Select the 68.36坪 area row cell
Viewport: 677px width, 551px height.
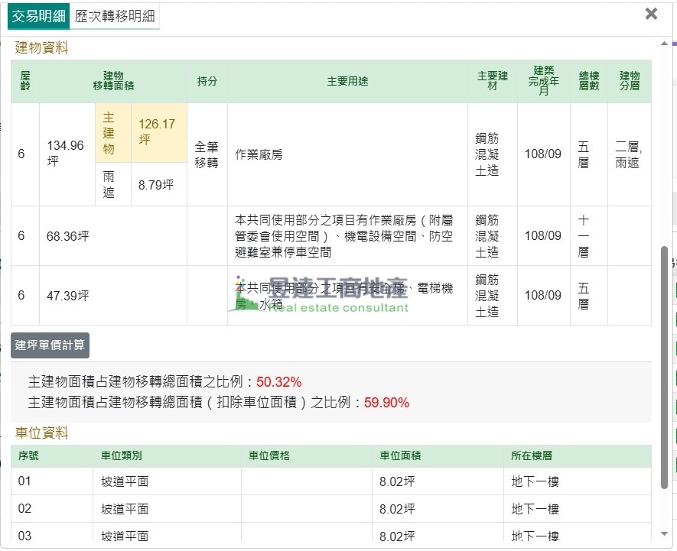[x=68, y=236]
